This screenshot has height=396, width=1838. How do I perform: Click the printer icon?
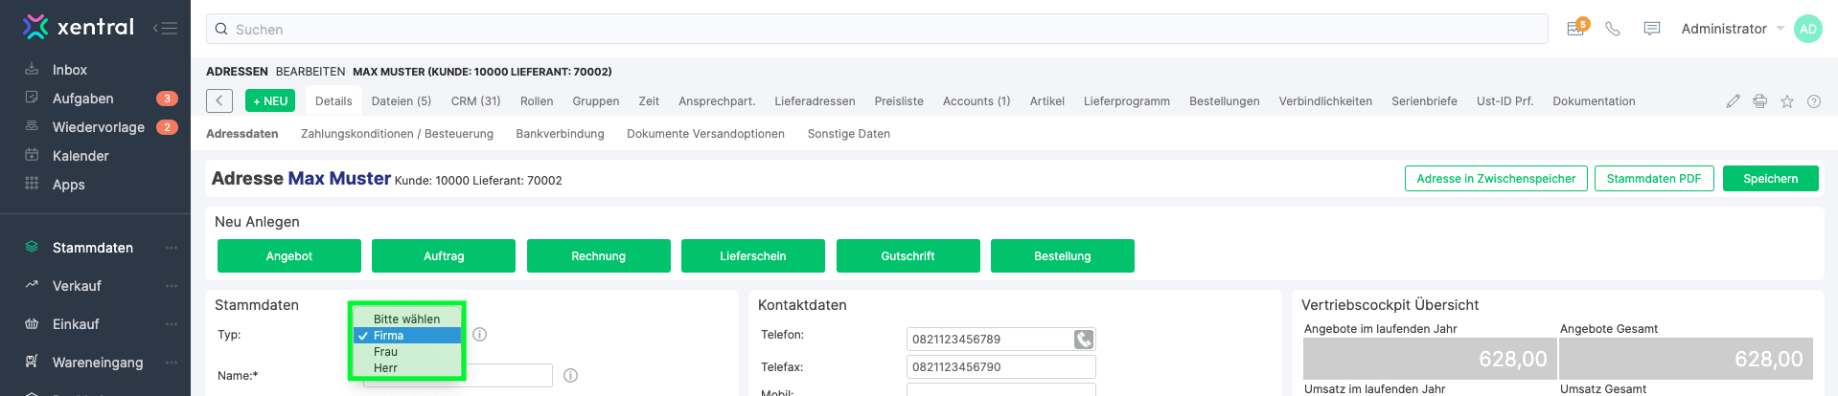coord(1759,101)
